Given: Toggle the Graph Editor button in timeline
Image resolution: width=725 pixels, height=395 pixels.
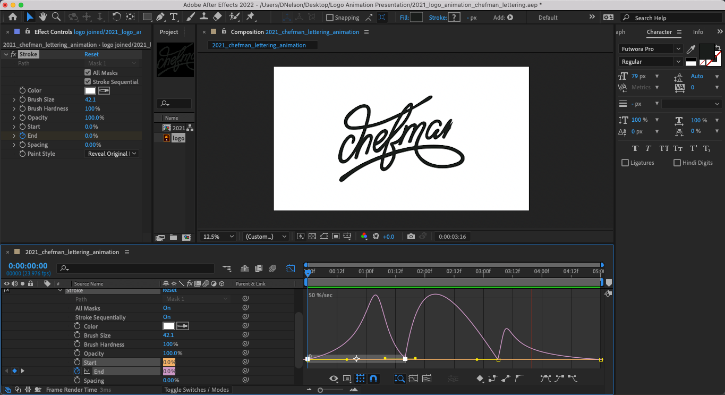Looking at the screenshot, I should [291, 268].
